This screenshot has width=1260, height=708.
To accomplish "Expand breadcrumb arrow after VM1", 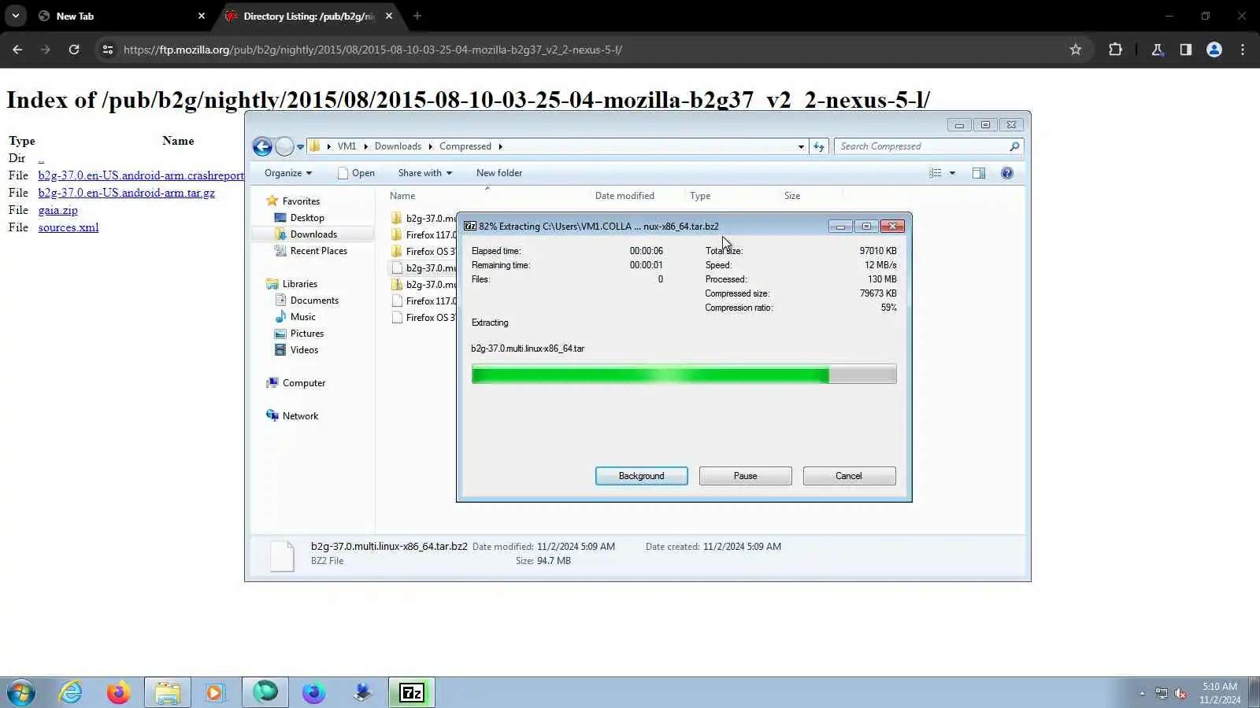I will point(365,146).
